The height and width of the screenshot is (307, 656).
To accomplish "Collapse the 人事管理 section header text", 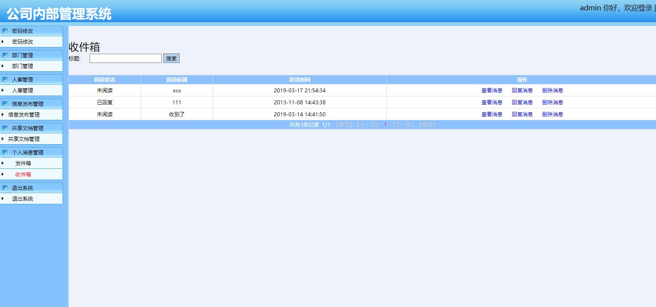I will (x=22, y=80).
